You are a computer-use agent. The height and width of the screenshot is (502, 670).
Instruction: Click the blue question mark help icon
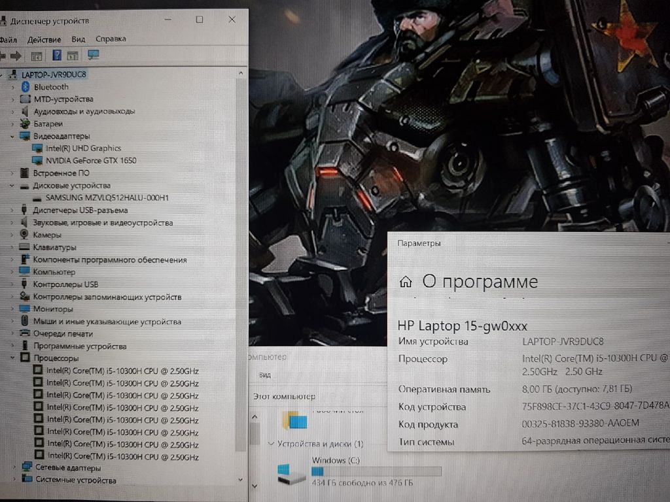tap(58, 56)
